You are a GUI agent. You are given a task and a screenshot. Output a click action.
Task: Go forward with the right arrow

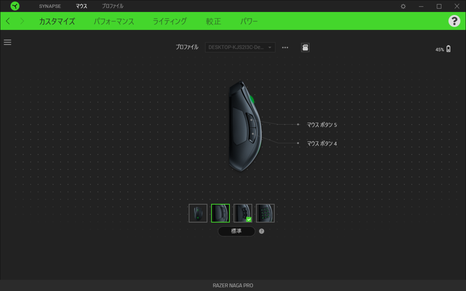(x=22, y=21)
